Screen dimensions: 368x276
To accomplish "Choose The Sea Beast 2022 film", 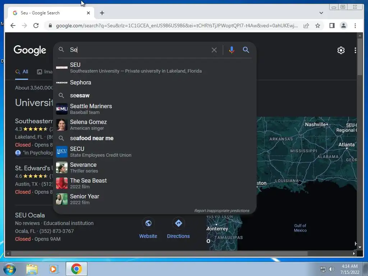I will [x=155, y=183].
